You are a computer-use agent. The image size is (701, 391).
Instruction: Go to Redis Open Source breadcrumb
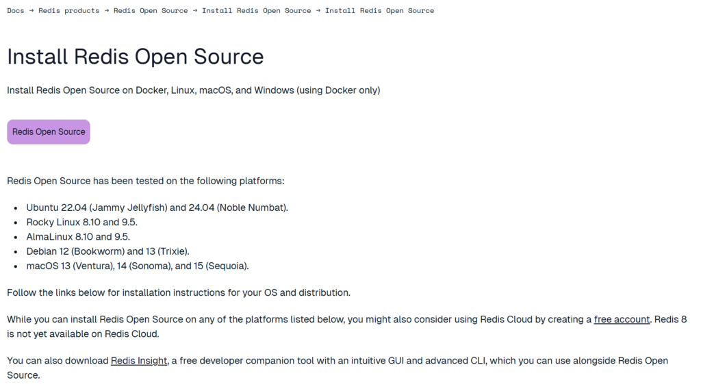click(x=150, y=11)
